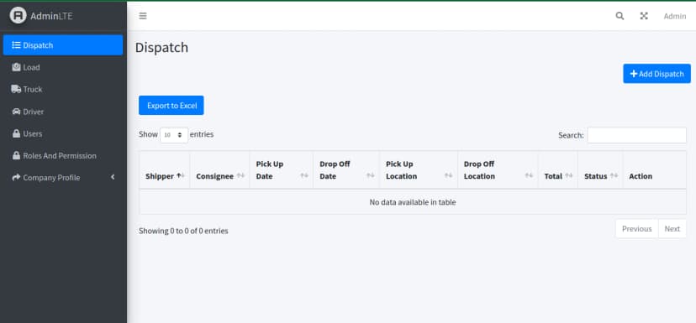696x323 pixels.
Task: Click 'No data available in table' row
Action: pyautogui.click(x=413, y=202)
